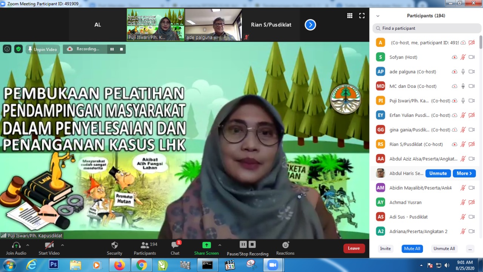Enter full screen mode
483x272 pixels.
point(361,15)
